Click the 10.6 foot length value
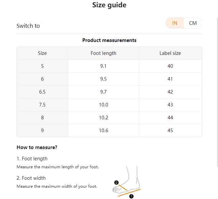This screenshot has height=199, width=218. click(103, 131)
